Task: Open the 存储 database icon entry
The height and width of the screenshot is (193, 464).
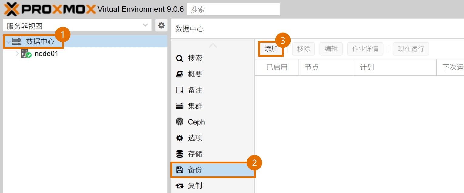Action: click(x=180, y=154)
